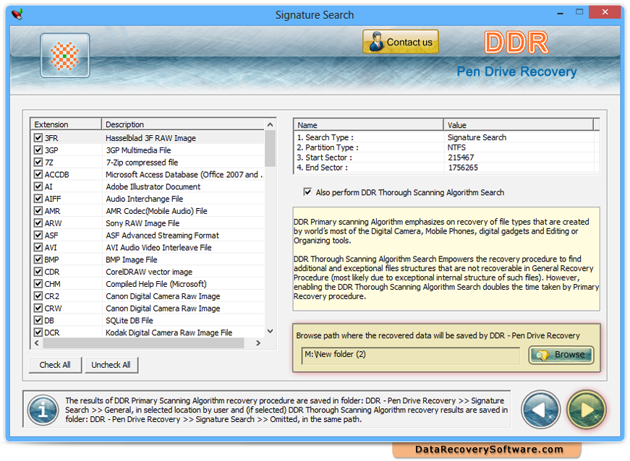The width and height of the screenshot is (630, 461).
Task: Click the blue information icon
Action: (43, 410)
